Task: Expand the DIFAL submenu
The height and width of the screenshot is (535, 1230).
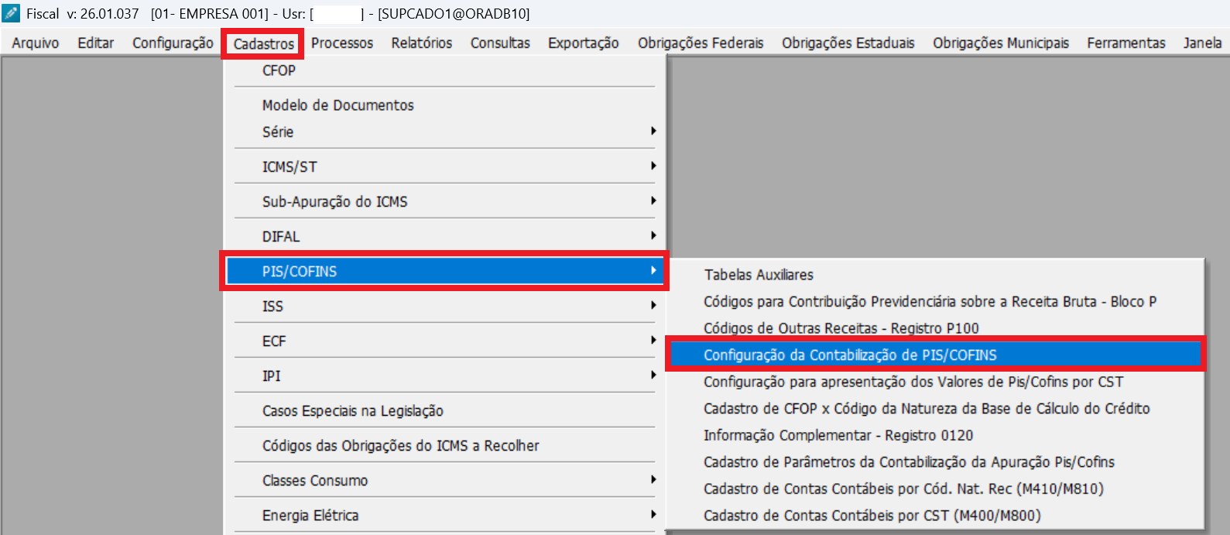Action: tap(444, 236)
